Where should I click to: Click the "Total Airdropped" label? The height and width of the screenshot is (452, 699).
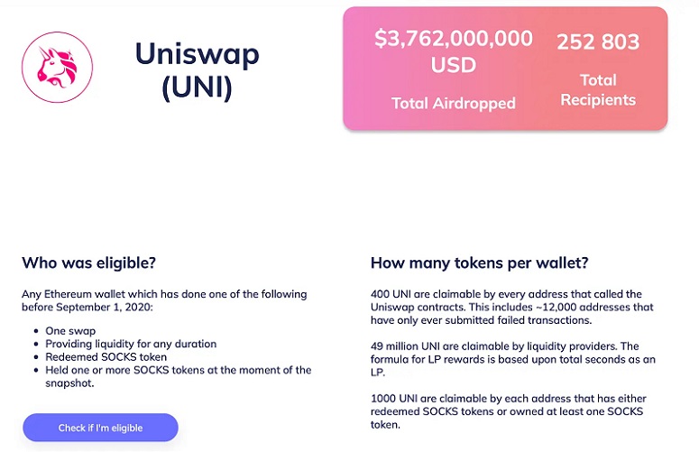click(x=453, y=104)
